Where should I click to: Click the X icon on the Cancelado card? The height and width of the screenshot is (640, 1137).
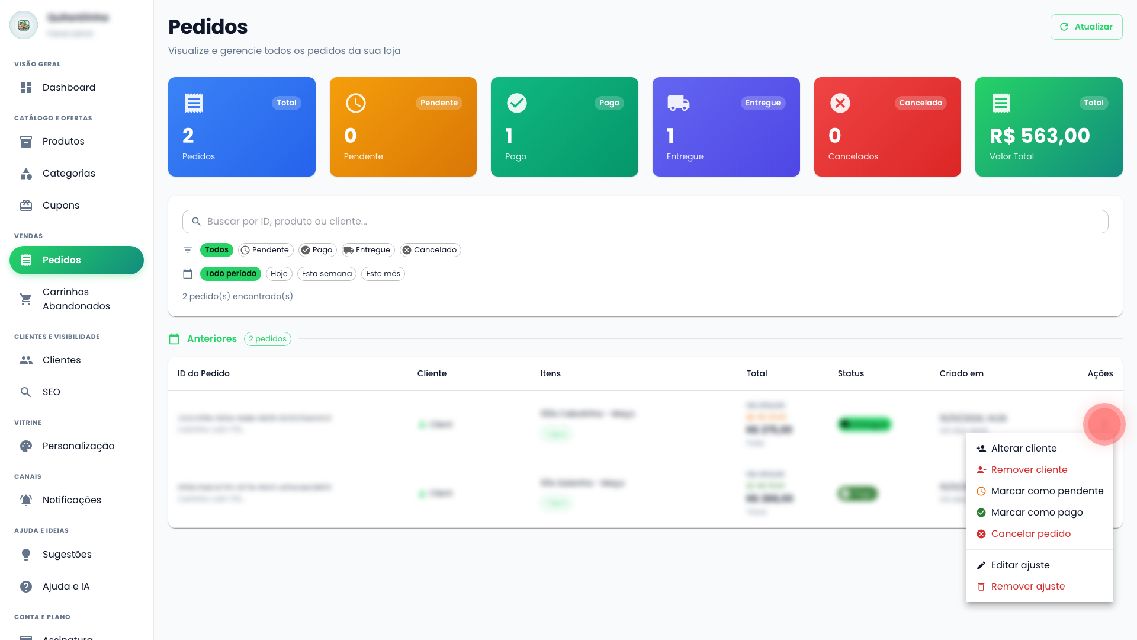[x=840, y=103]
